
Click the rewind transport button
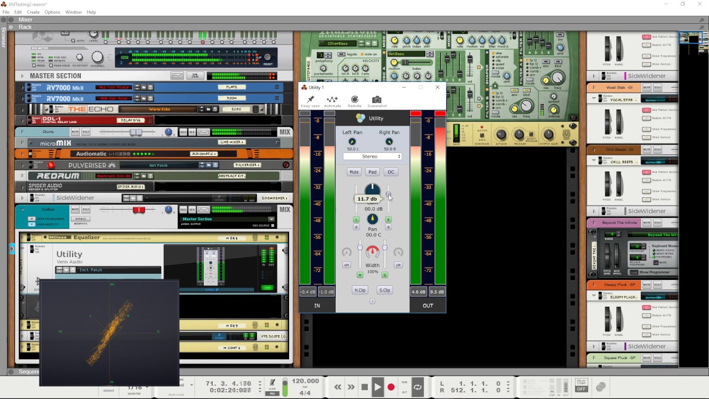click(x=338, y=387)
